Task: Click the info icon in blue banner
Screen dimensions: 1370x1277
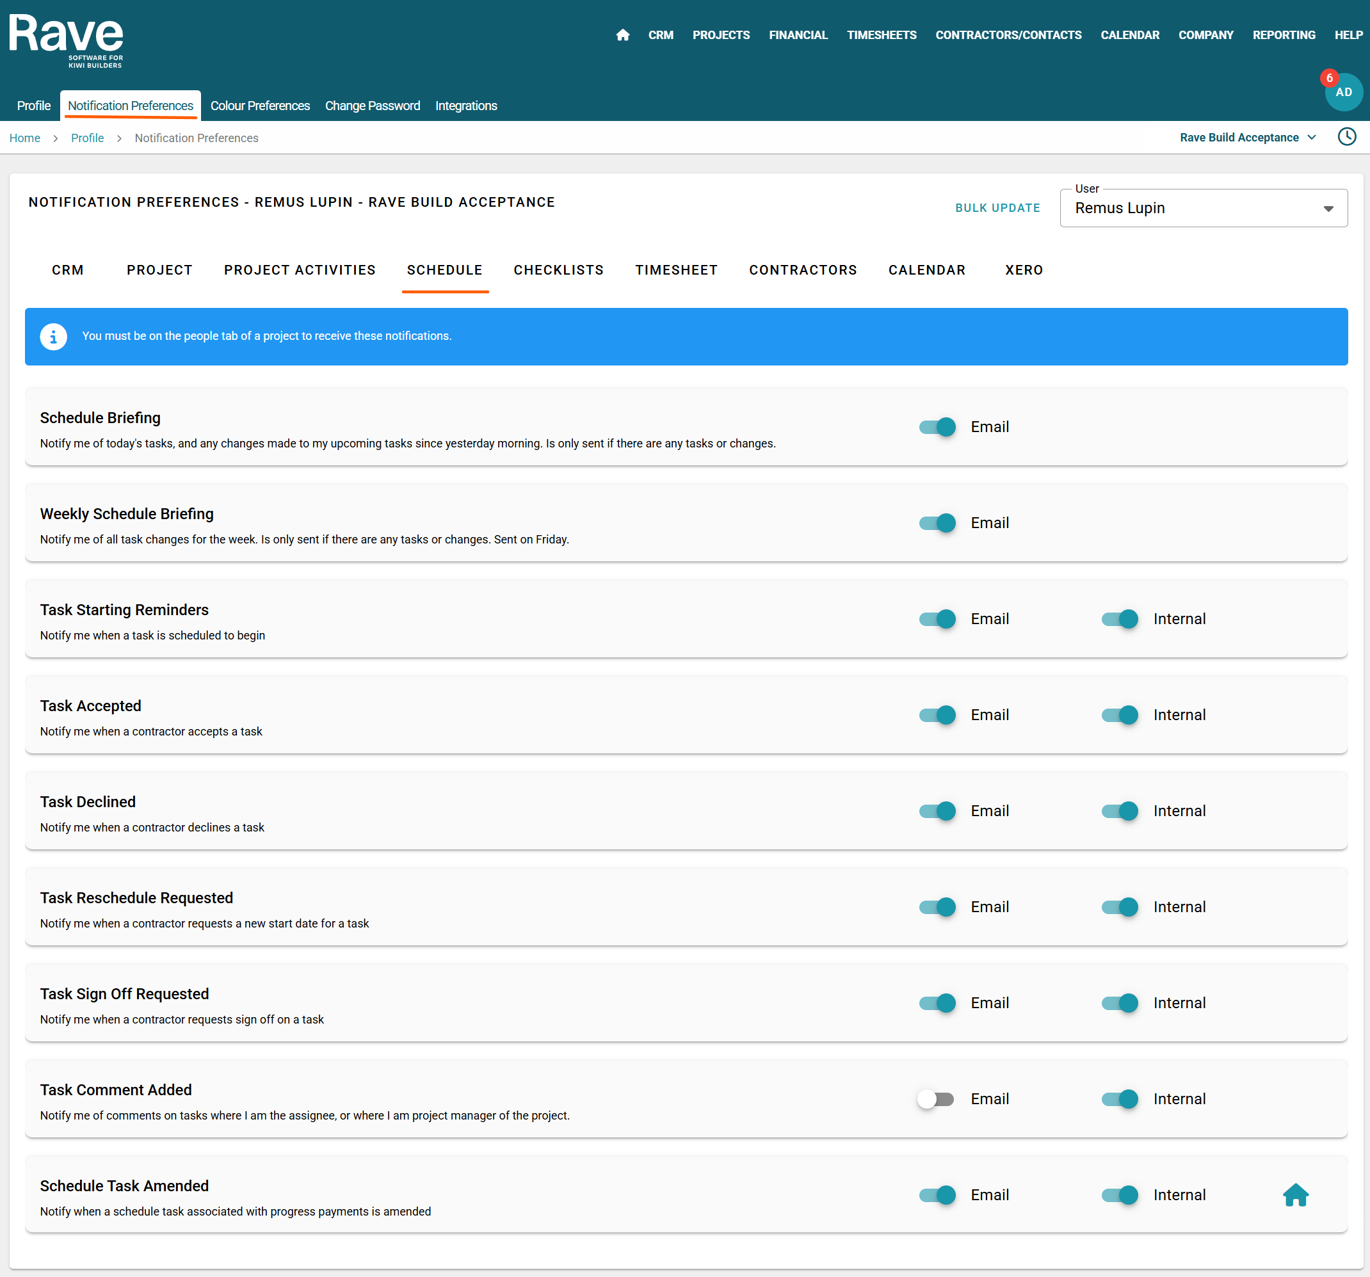Action: coord(54,336)
